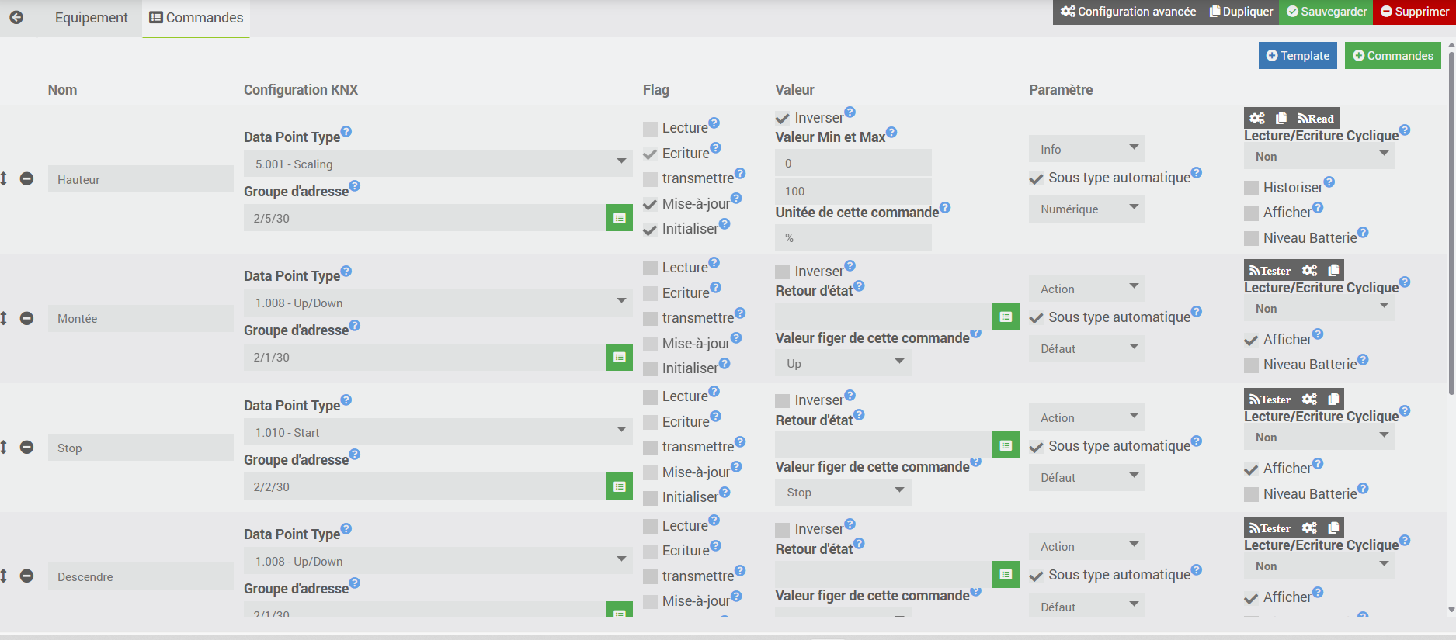Image resolution: width=1456 pixels, height=640 pixels.
Task: Click the green Sauvegarder button
Action: 1326,12
